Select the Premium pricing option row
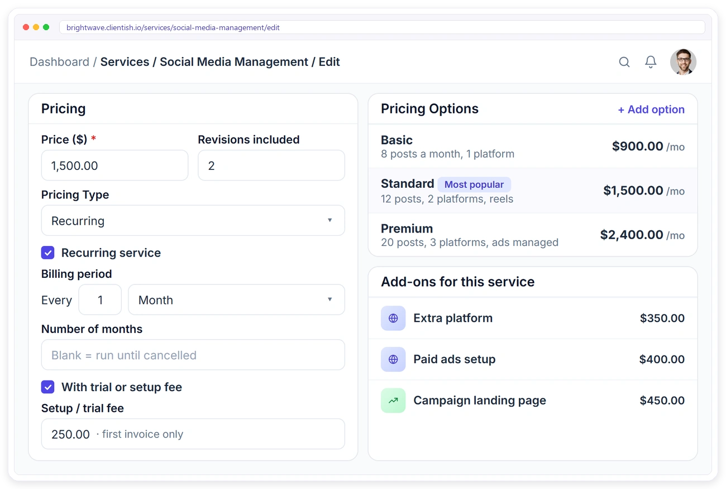This screenshot has height=489, width=726. pyautogui.click(x=533, y=235)
